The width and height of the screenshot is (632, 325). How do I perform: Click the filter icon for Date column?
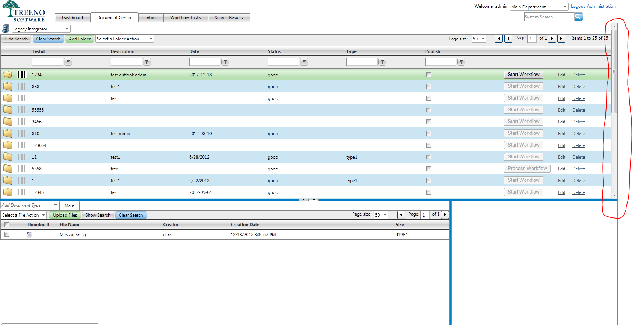tap(225, 62)
